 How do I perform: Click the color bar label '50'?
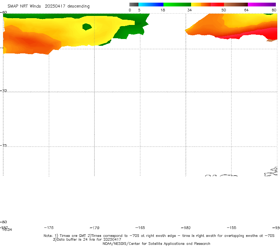[x=224, y=10]
